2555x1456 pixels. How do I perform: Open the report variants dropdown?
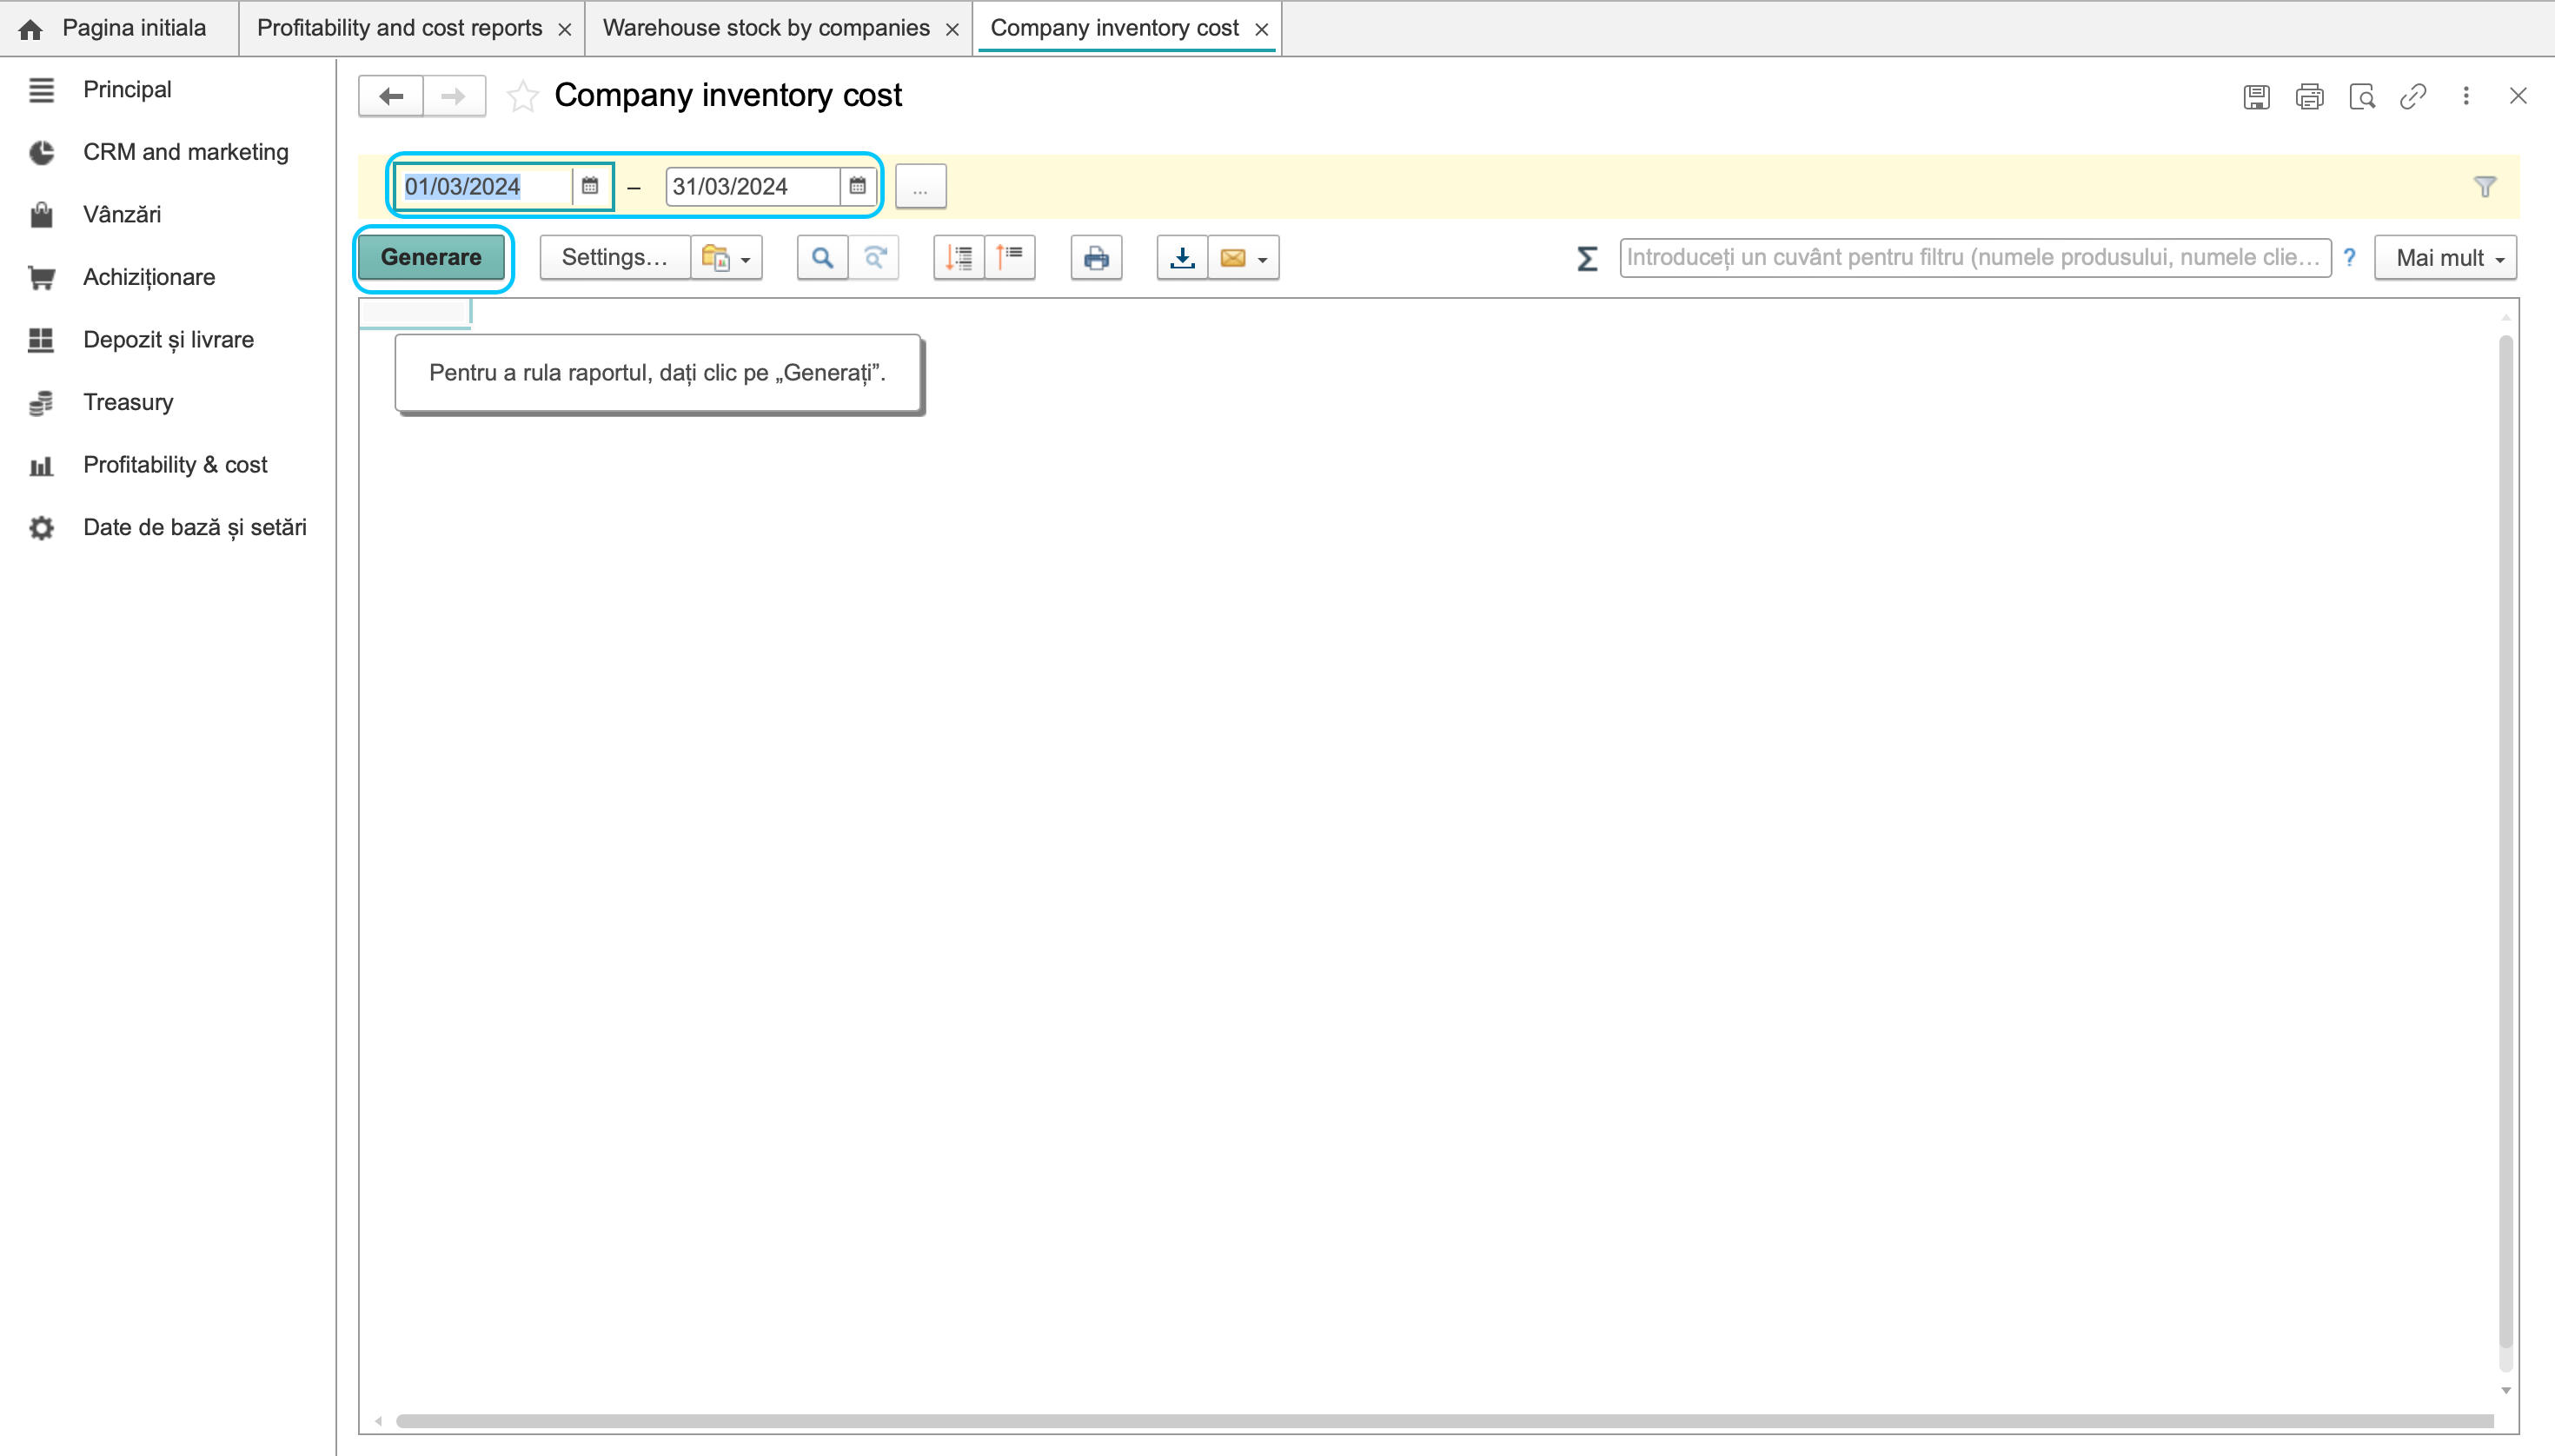tap(727, 258)
